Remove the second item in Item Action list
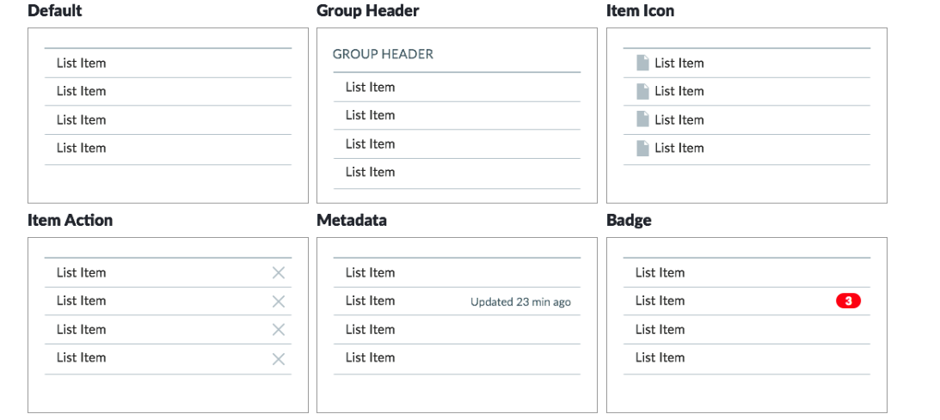 278,301
